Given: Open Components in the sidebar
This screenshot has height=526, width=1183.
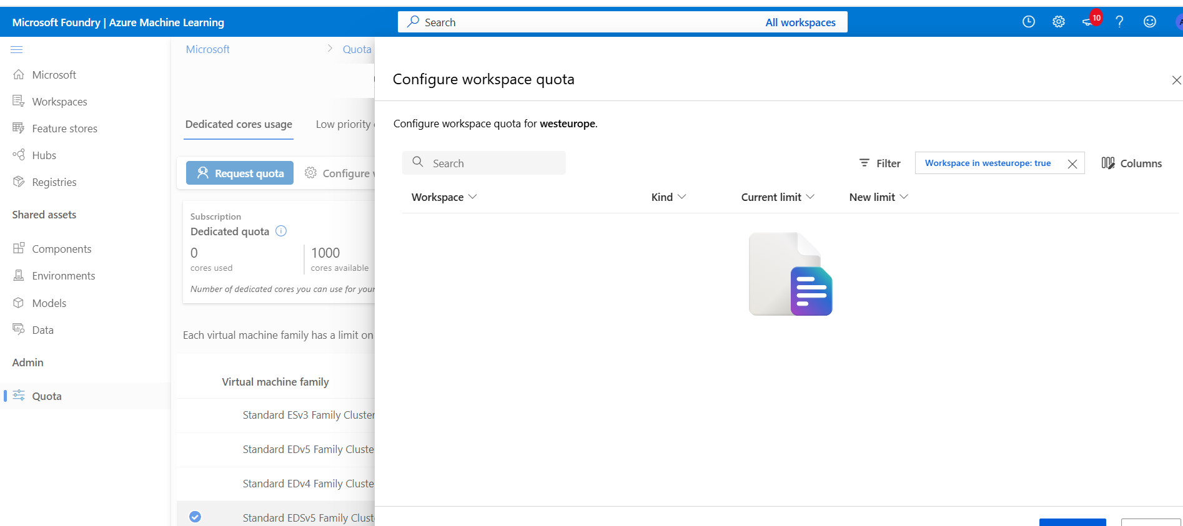Looking at the screenshot, I should pos(62,249).
